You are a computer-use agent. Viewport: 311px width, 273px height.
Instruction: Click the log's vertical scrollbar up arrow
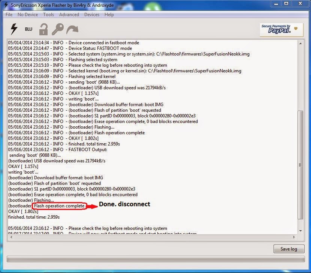301,43
